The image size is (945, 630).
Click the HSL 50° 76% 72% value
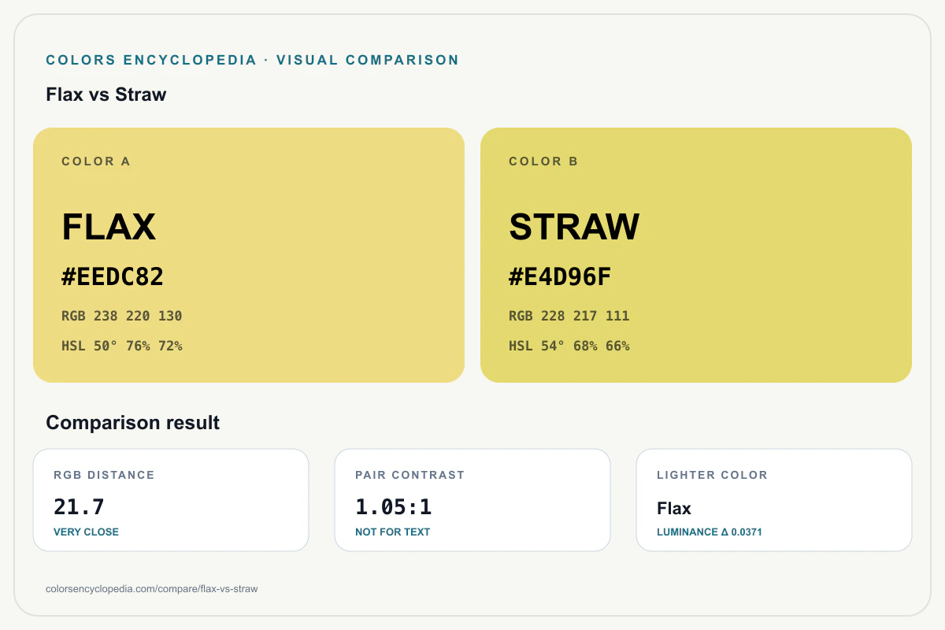pyautogui.click(x=122, y=346)
